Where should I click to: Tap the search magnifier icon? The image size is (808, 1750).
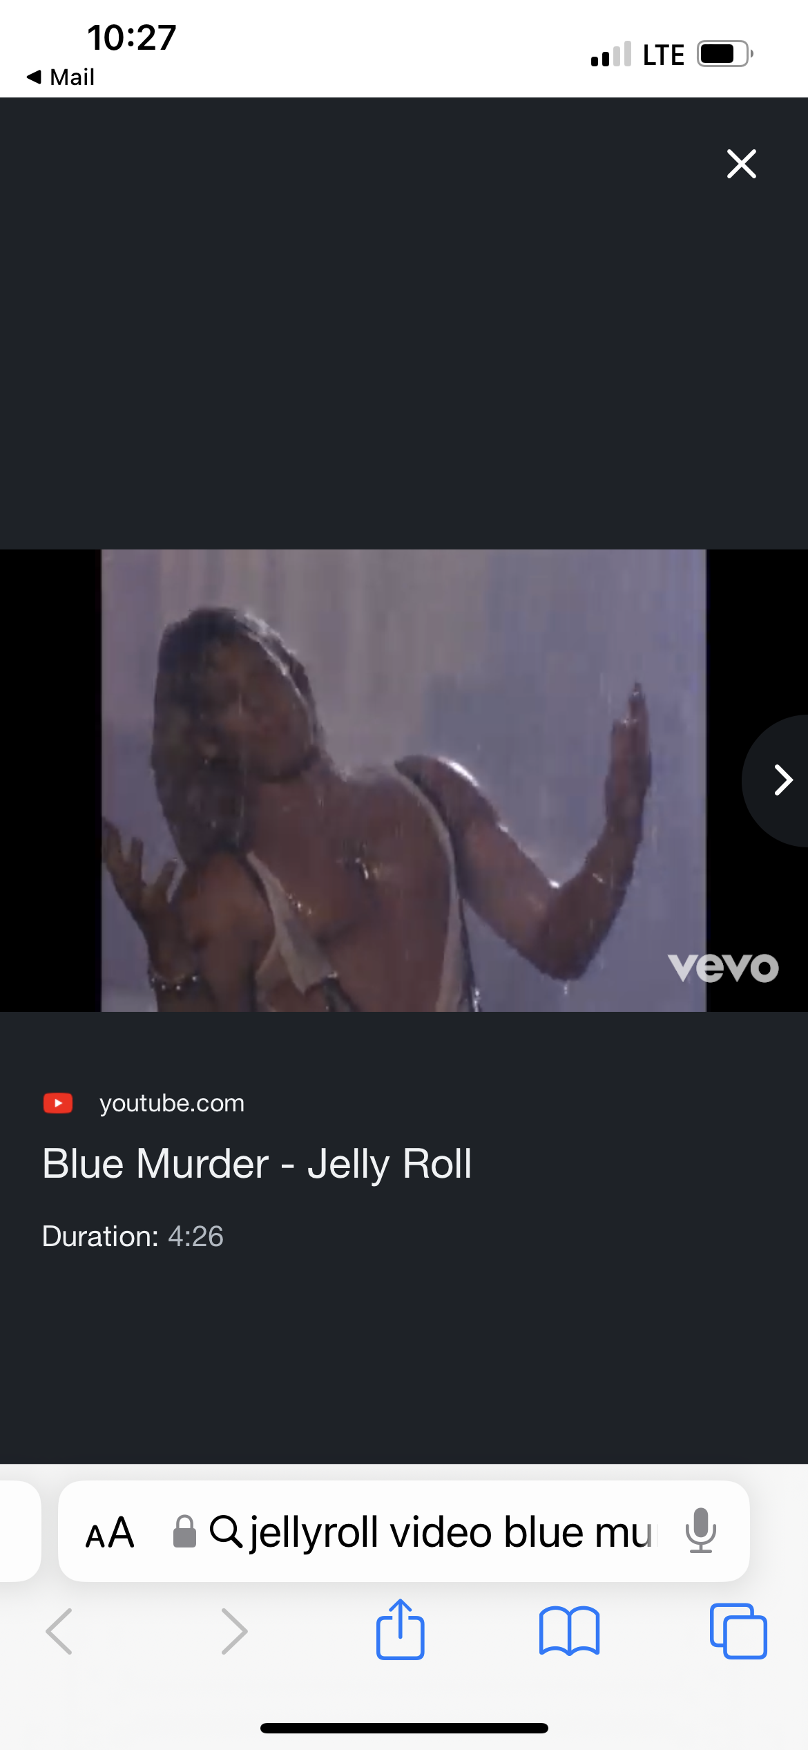225,1532
